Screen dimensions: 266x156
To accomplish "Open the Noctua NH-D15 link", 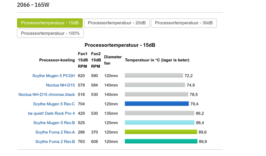I will 60,85.
